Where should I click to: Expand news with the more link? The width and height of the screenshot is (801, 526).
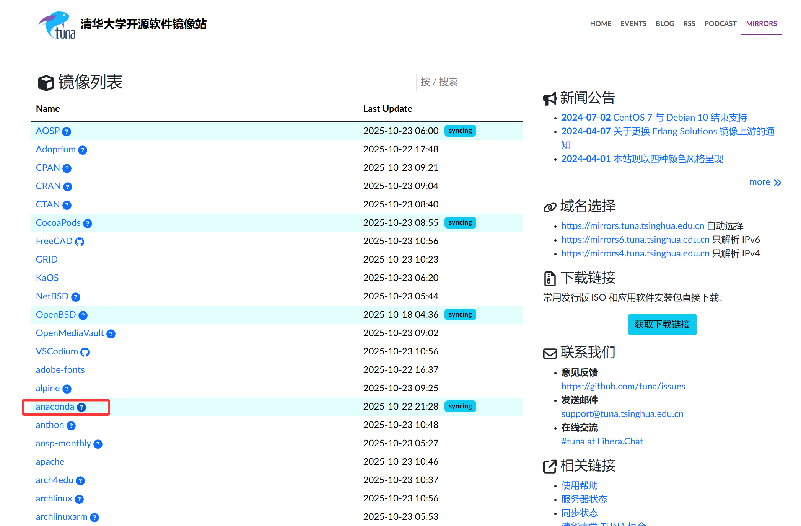pyautogui.click(x=765, y=182)
